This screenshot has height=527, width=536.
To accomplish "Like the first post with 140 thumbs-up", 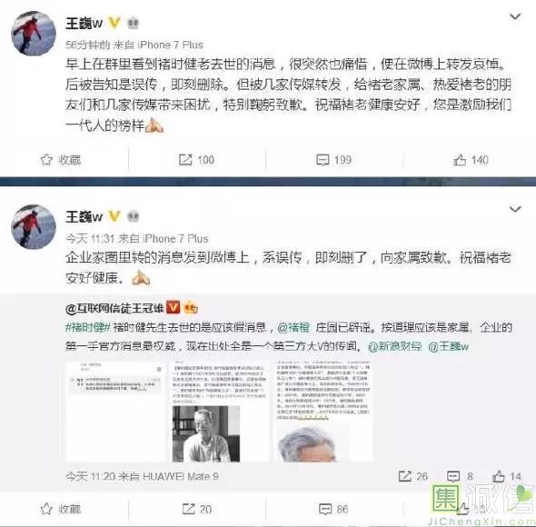I will point(471,160).
